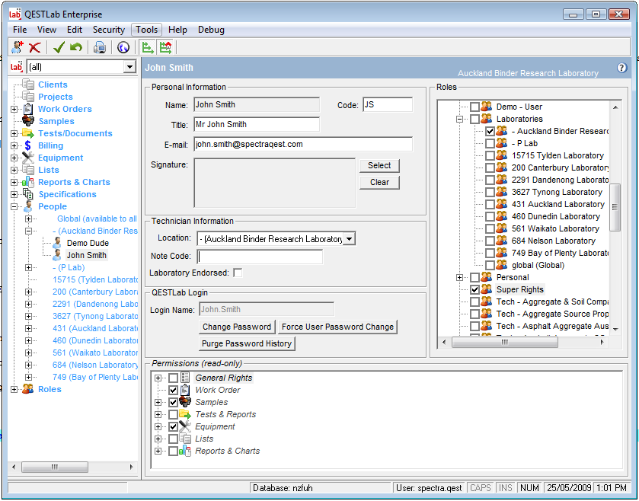Click the red X delete icon
Viewport: 639px width, 501px height.
pyautogui.click(x=34, y=47)
